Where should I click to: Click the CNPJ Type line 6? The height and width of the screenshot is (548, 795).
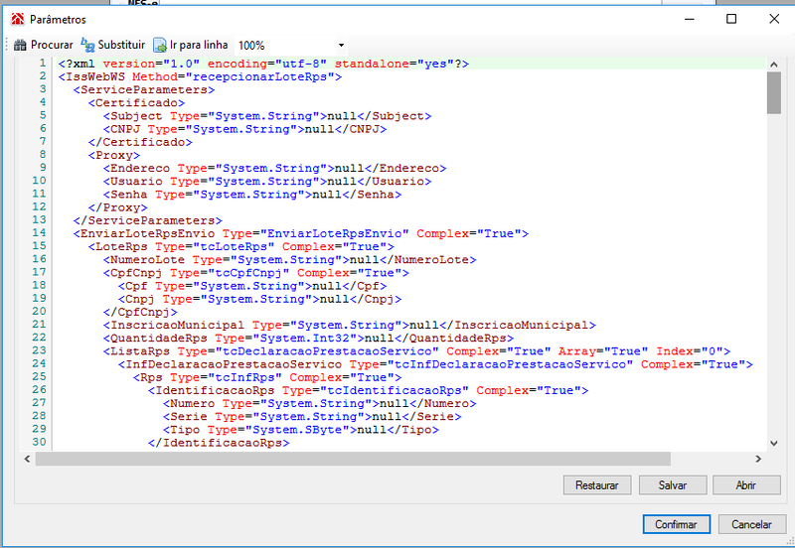pyautogui.click(x=244, y=129)
